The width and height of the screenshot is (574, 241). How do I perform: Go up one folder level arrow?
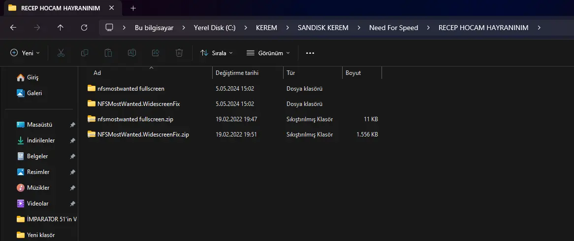tap(61, 28)
